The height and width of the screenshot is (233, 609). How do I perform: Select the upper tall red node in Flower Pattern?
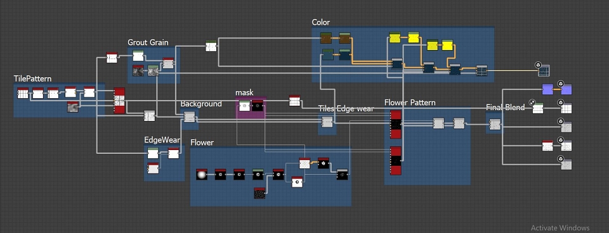coord(396,125)
